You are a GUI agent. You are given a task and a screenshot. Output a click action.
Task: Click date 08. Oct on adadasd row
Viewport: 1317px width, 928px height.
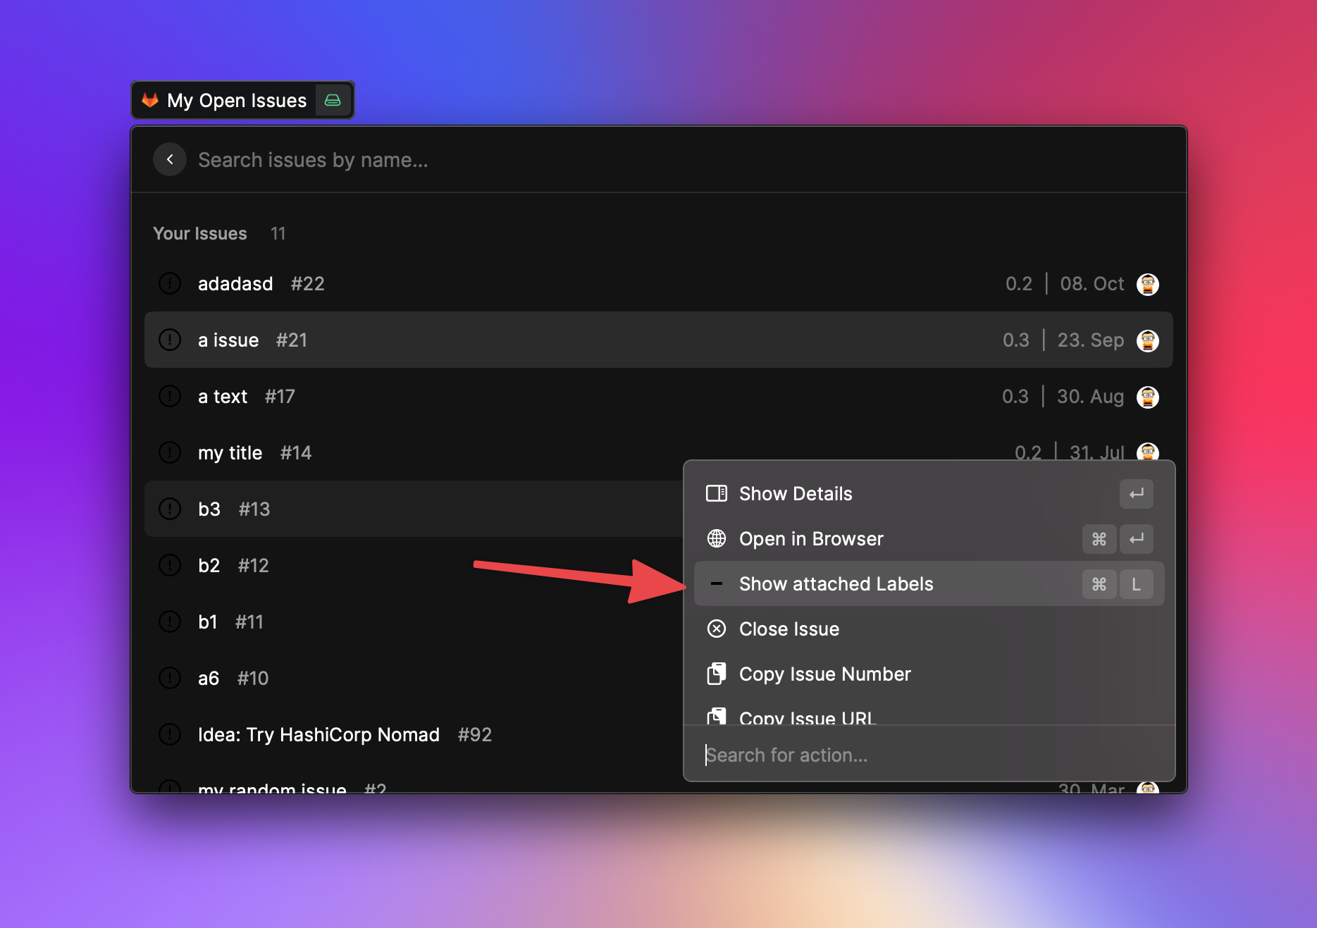(x=1092, y=284)
